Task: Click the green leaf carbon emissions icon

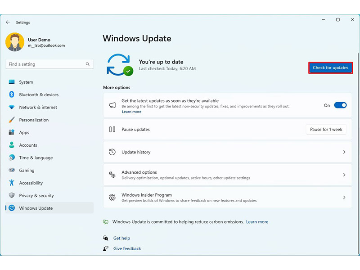Action: point(106,222)
